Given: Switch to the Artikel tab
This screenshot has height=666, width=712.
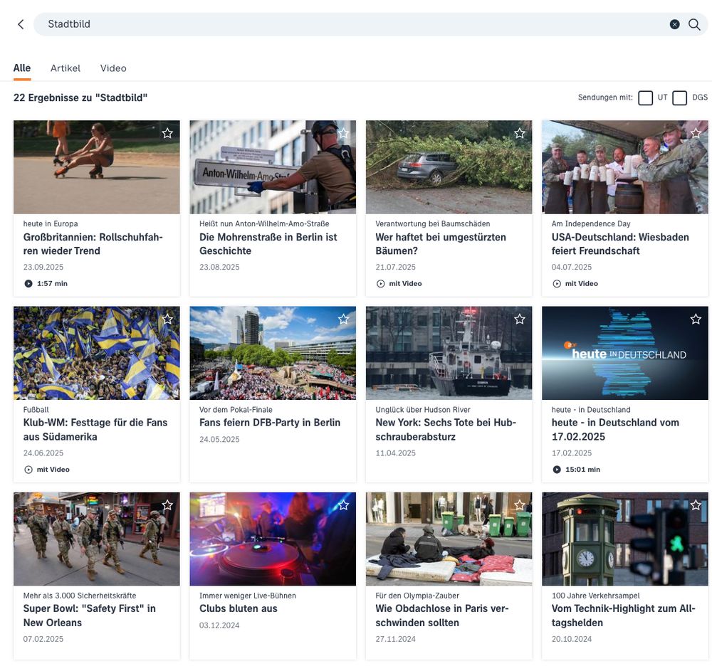Looking at the screenshot, I should [x=66, y=68].
